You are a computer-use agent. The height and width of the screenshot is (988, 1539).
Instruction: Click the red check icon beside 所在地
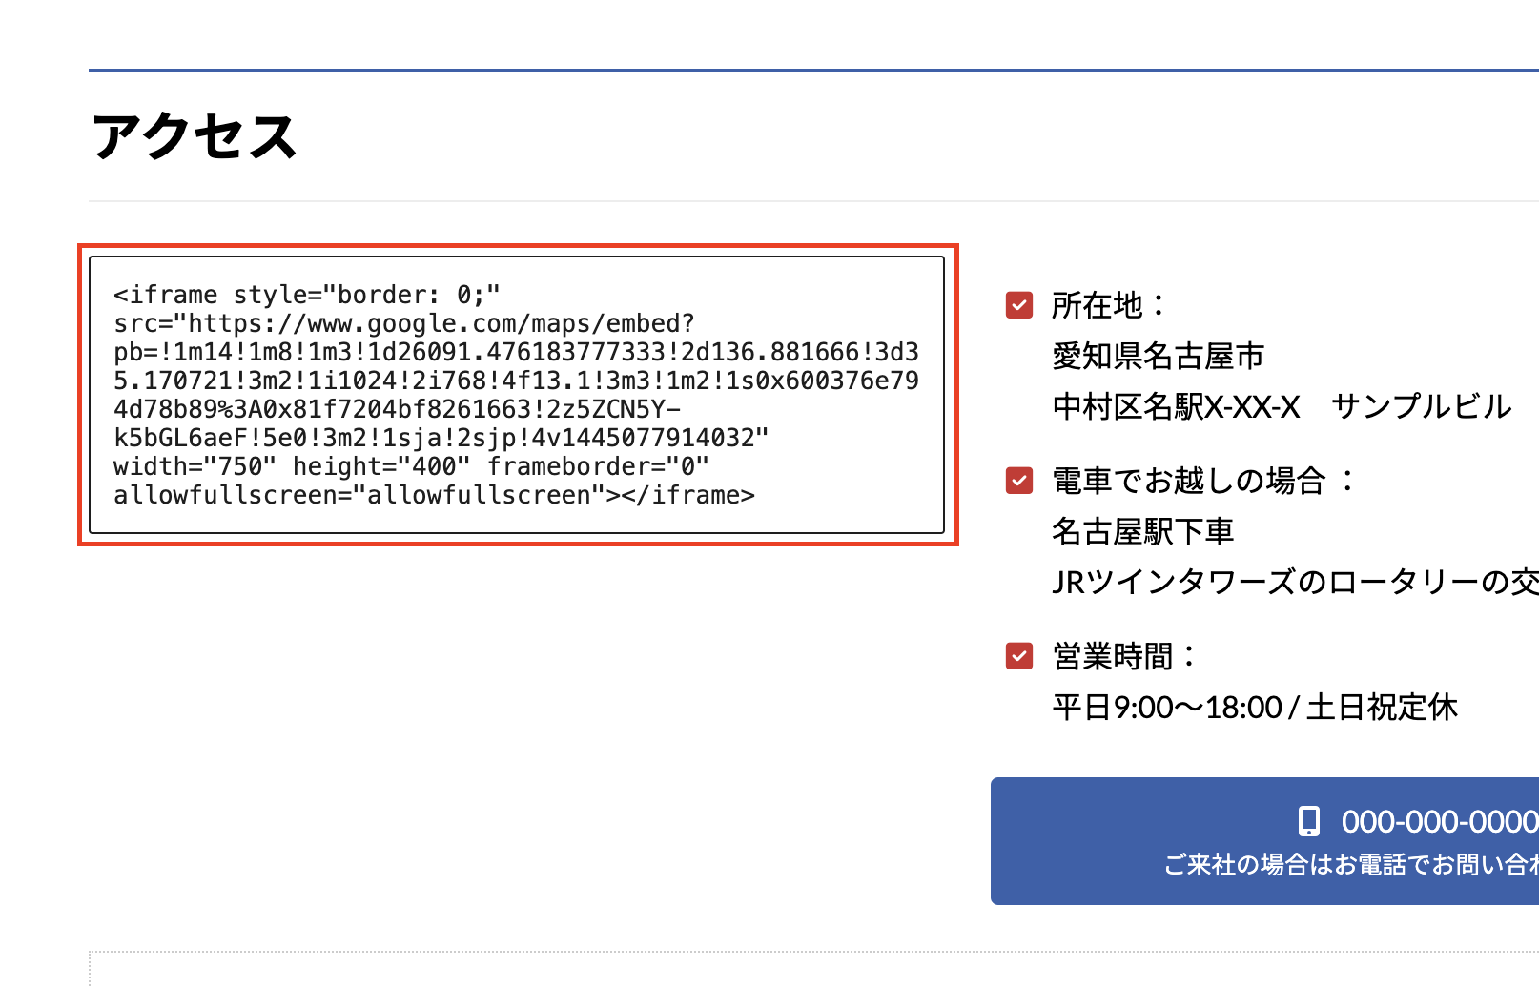coord(1019,305)
